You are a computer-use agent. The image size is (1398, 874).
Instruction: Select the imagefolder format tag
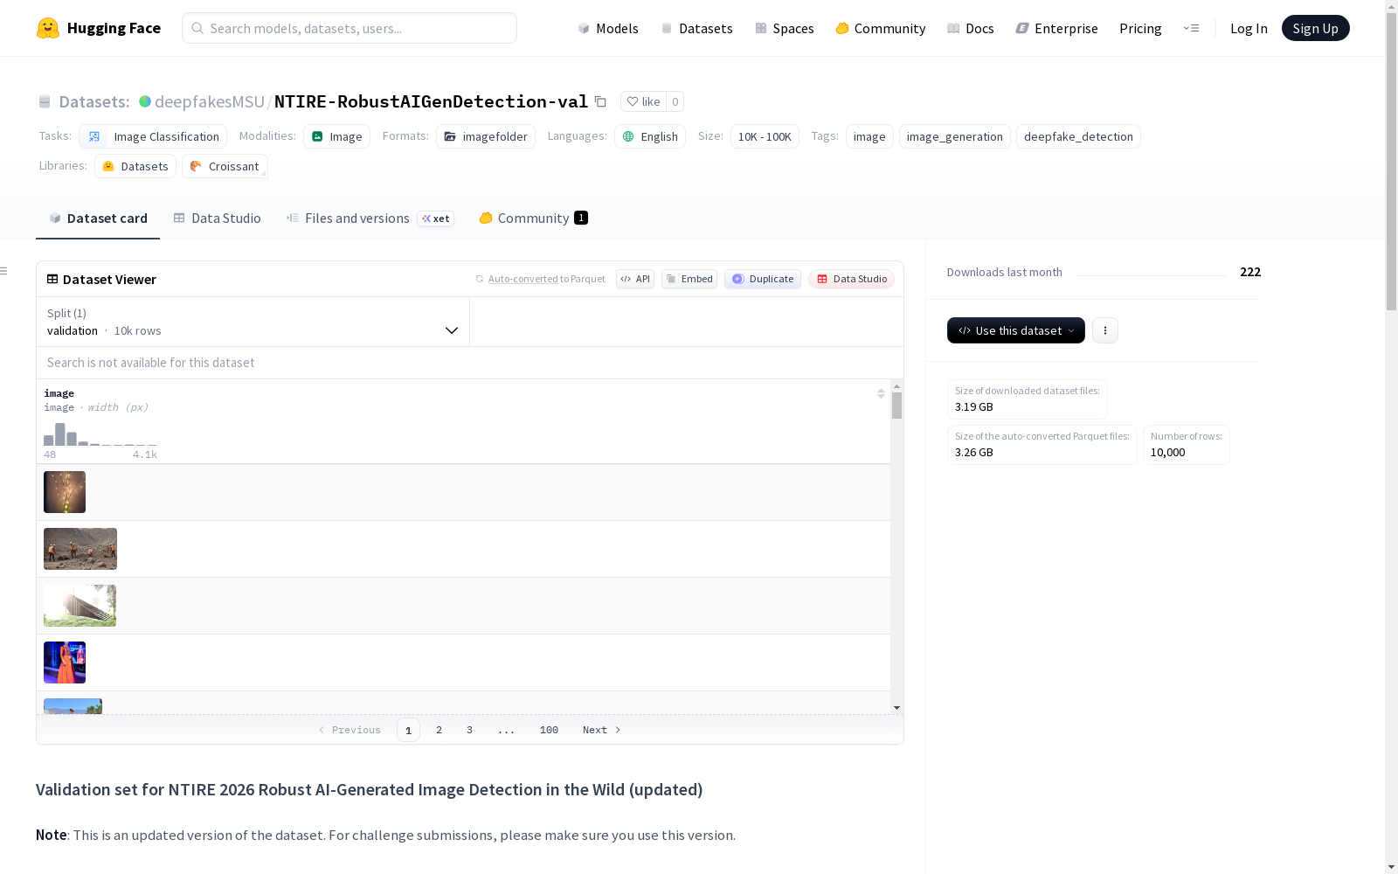[486, 136]
